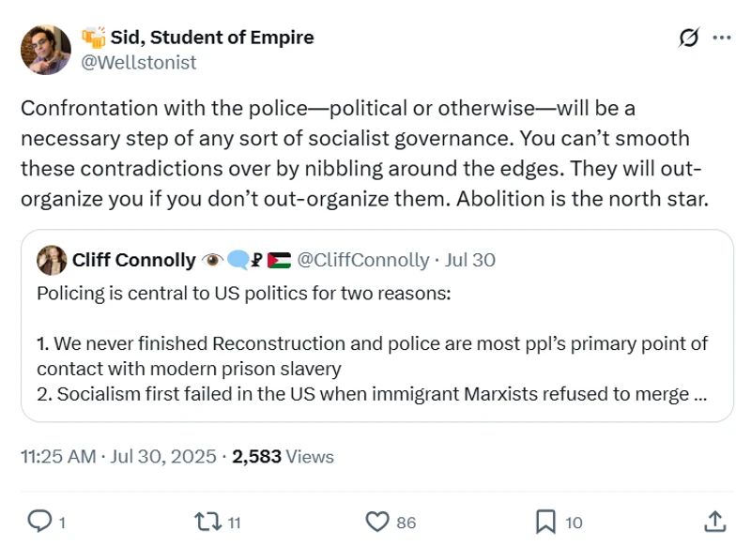Open Sid's profile avatar picture

tap(46, 50)
